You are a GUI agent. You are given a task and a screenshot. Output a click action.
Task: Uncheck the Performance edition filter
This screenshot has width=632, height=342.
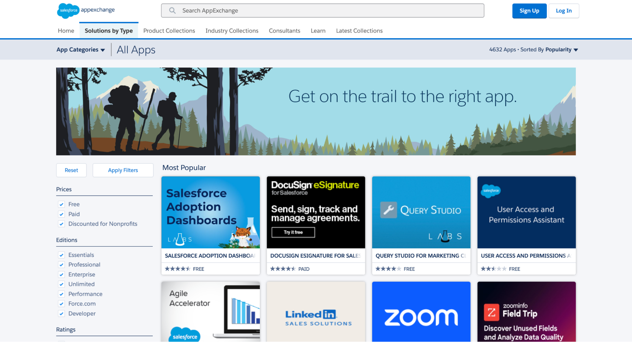62,294
